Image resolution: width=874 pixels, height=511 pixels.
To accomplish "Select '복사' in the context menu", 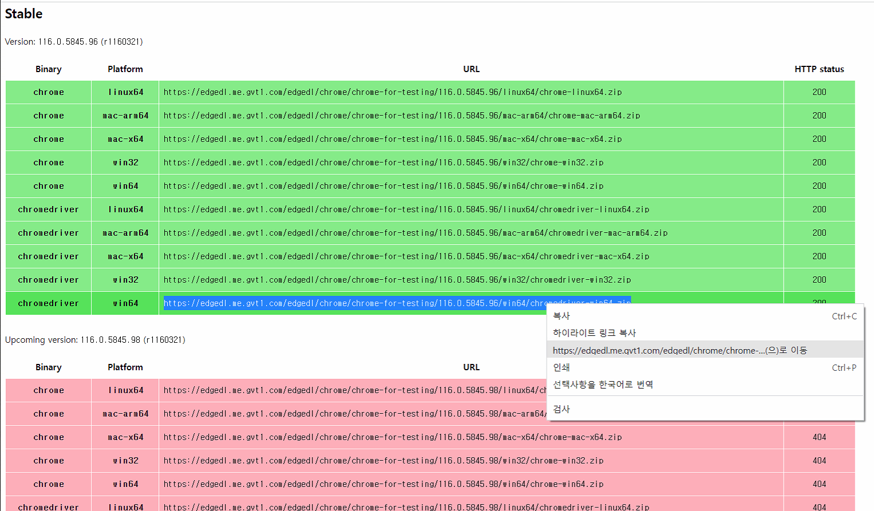I will [x=561, y=316].
